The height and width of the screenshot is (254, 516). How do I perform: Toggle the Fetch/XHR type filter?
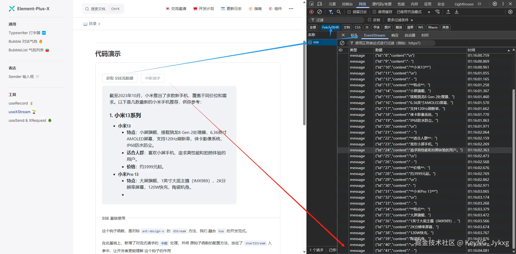pos(330,27)
